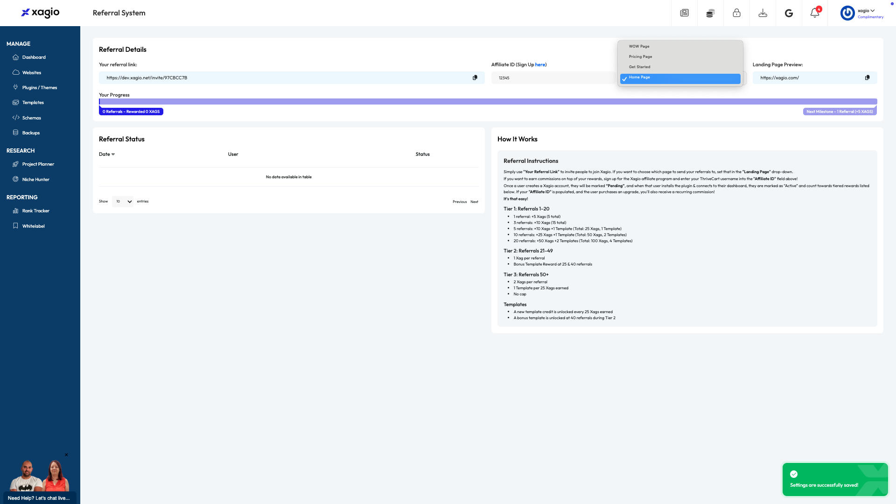The width and height of the screenshot is (896, 504).
Task: Click the Project Planner rocket icon
Action: (16, 164)
